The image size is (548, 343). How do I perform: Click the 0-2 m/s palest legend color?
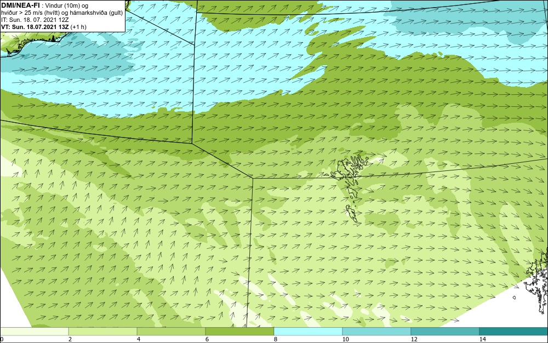34,331
